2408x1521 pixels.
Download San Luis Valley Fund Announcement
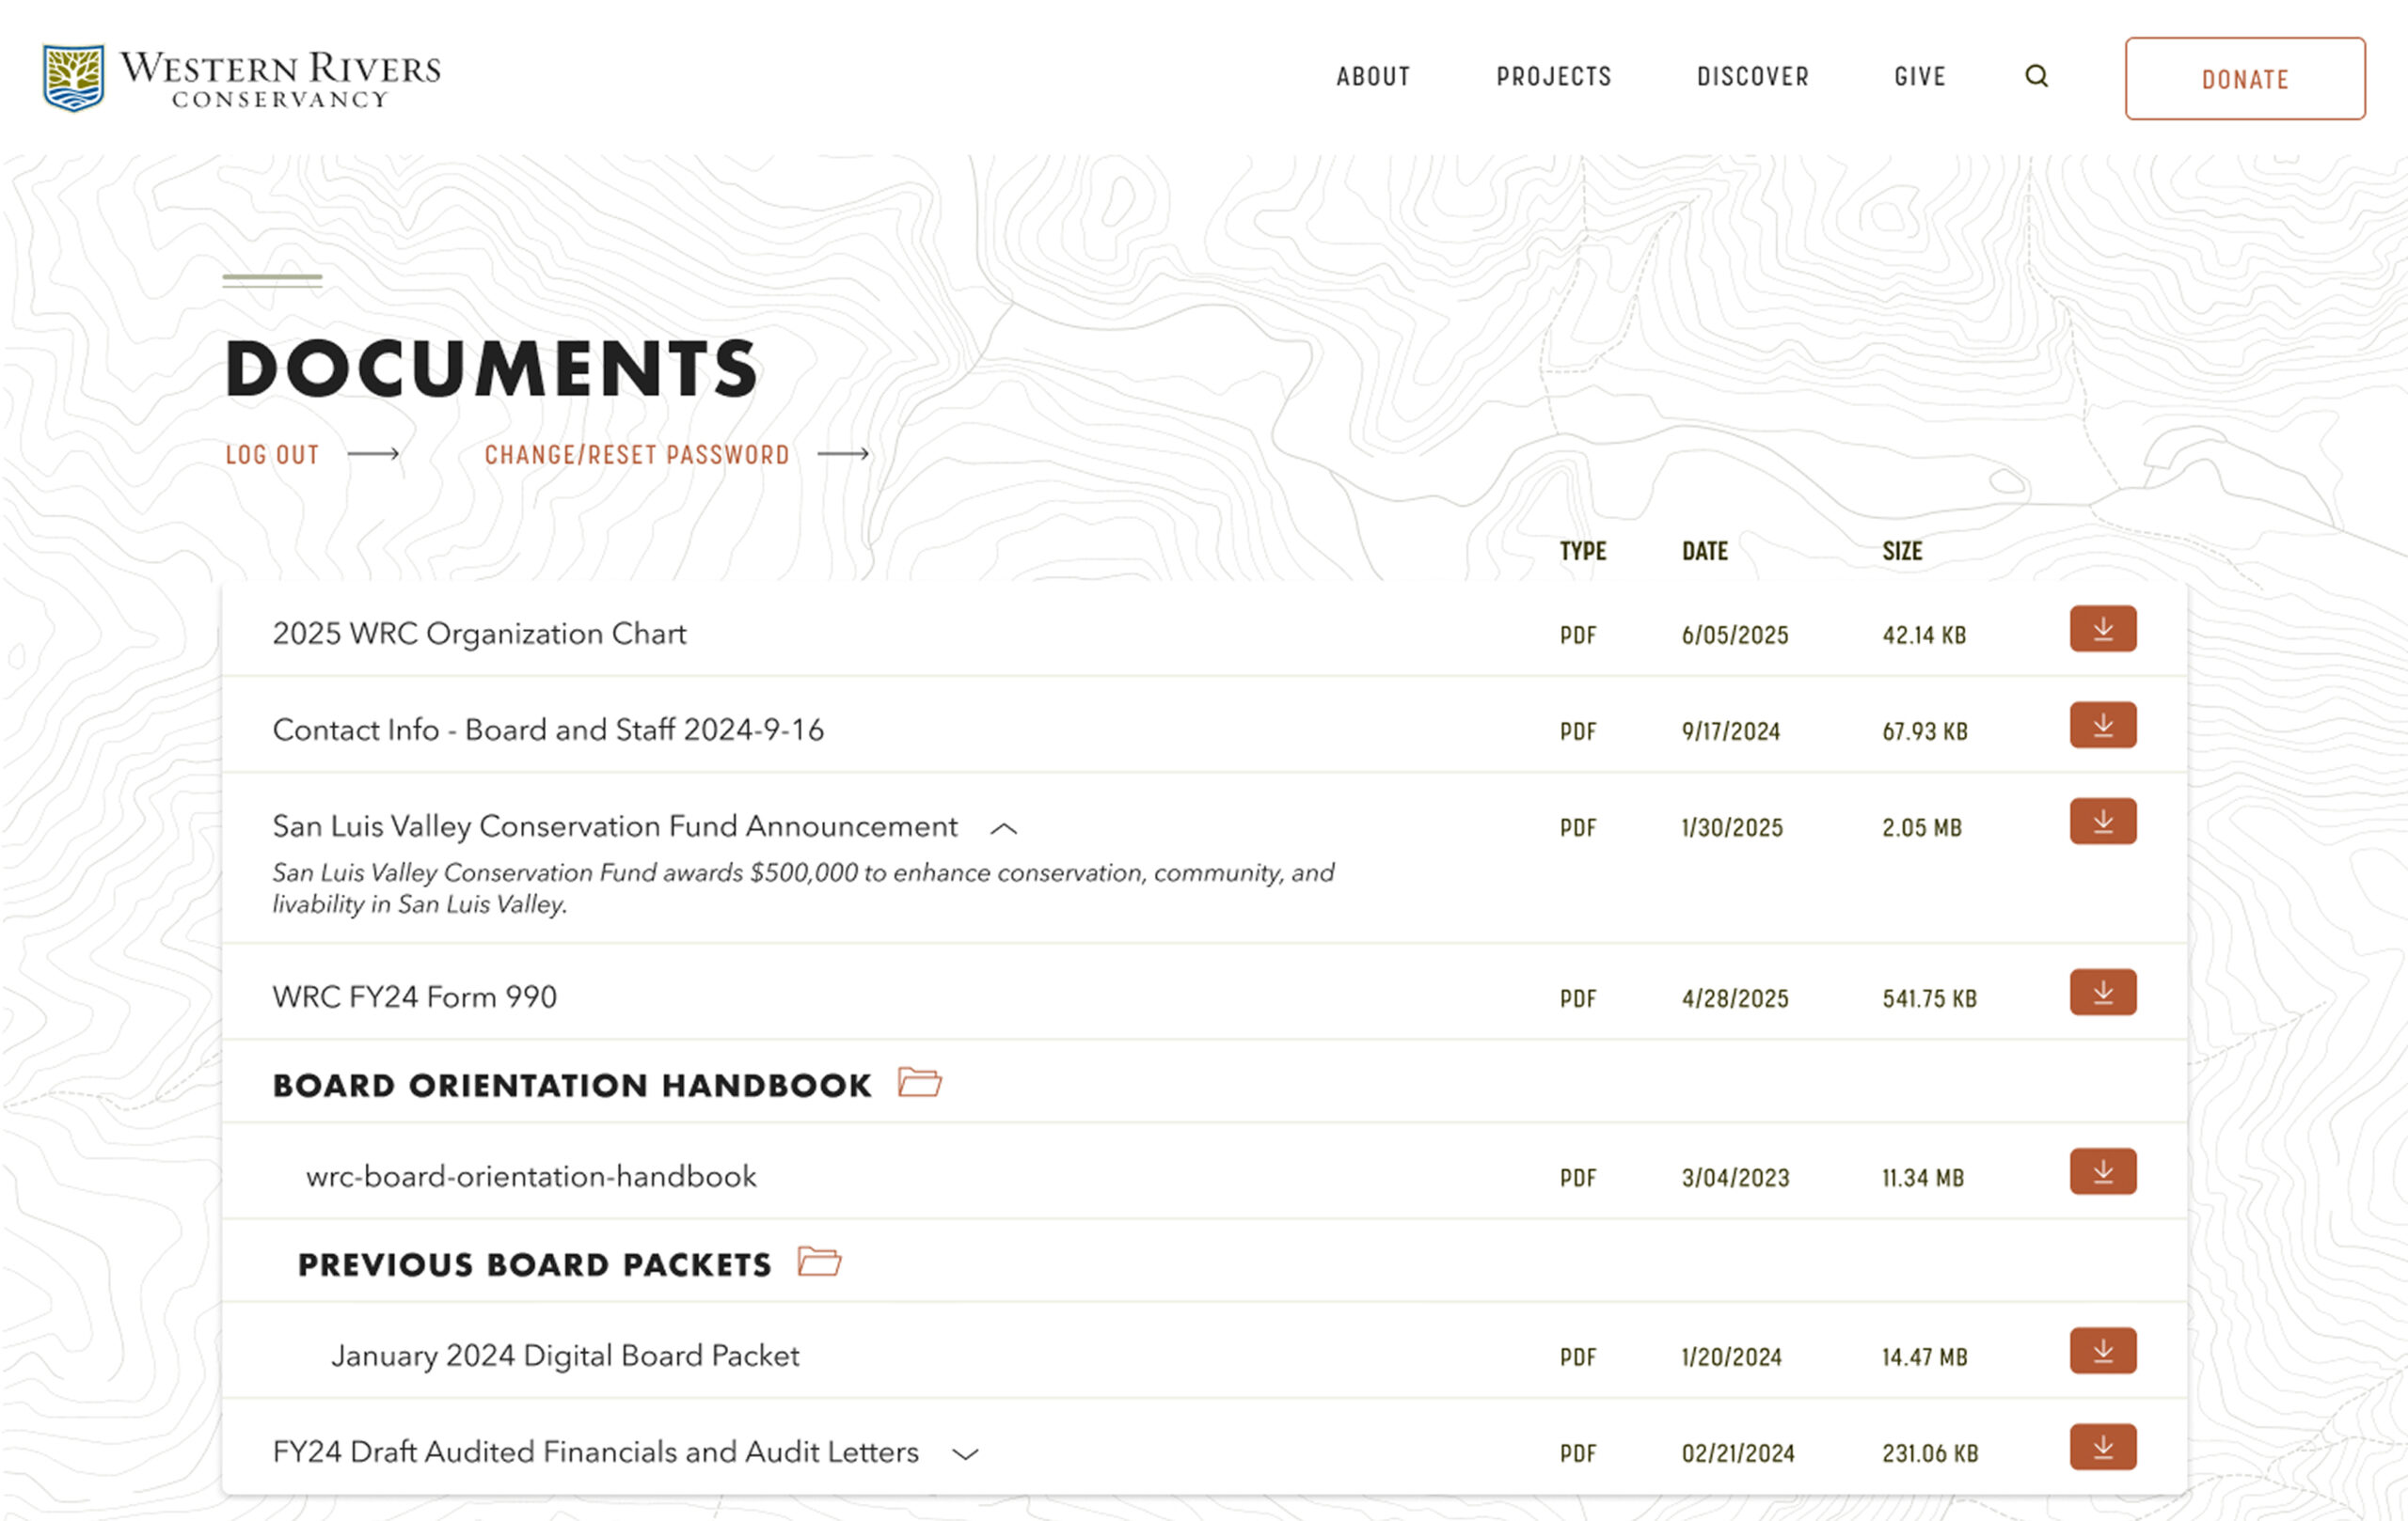(x=2102, y=821)
